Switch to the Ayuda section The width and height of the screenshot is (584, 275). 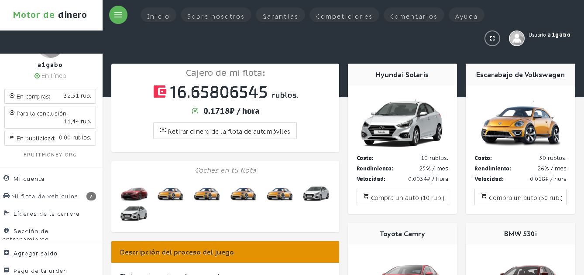(x=466, y=16)
